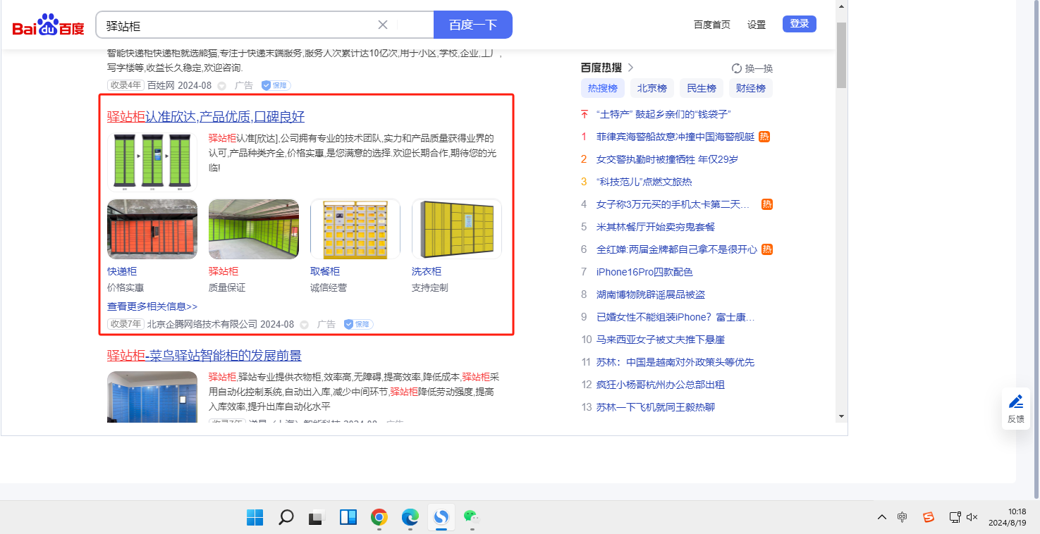
Task: Click the pinned top arrow icon before “土特产” headline
Action: click(584, 114)
